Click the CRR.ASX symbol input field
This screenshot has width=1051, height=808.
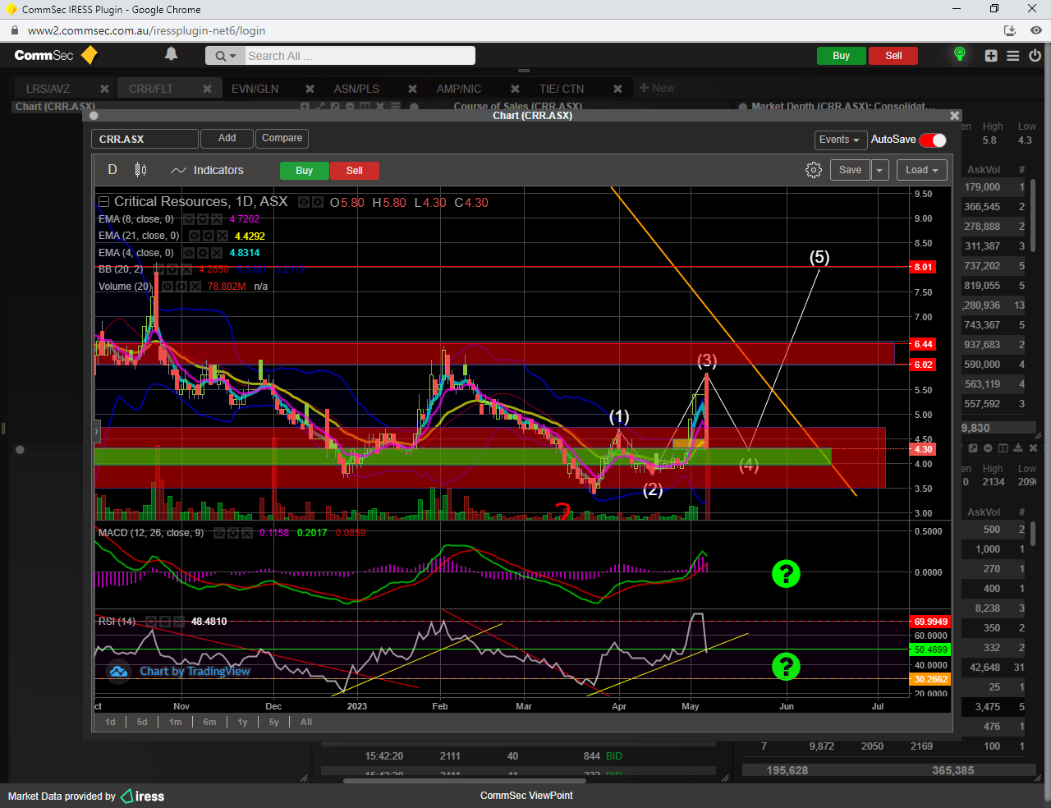145,139
